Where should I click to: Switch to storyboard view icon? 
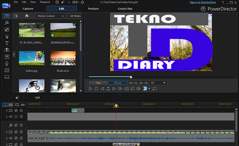point(11,105)
